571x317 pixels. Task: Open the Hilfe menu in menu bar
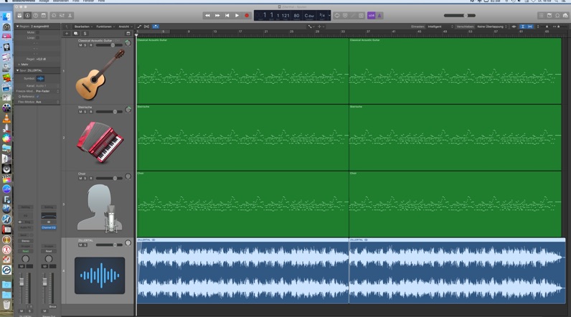[101, 1]
